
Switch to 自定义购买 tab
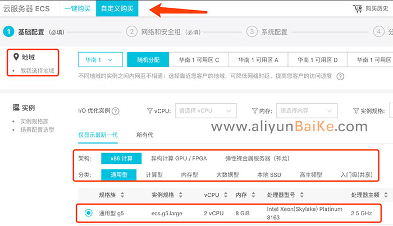point(117,8)
